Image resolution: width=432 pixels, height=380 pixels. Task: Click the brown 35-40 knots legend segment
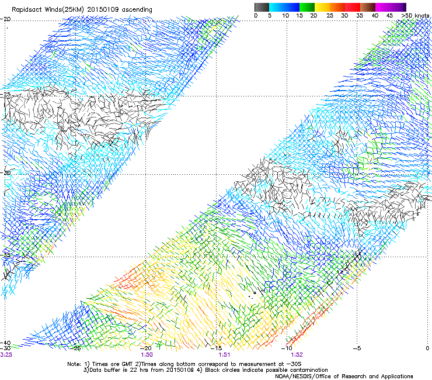click(368, 7)
